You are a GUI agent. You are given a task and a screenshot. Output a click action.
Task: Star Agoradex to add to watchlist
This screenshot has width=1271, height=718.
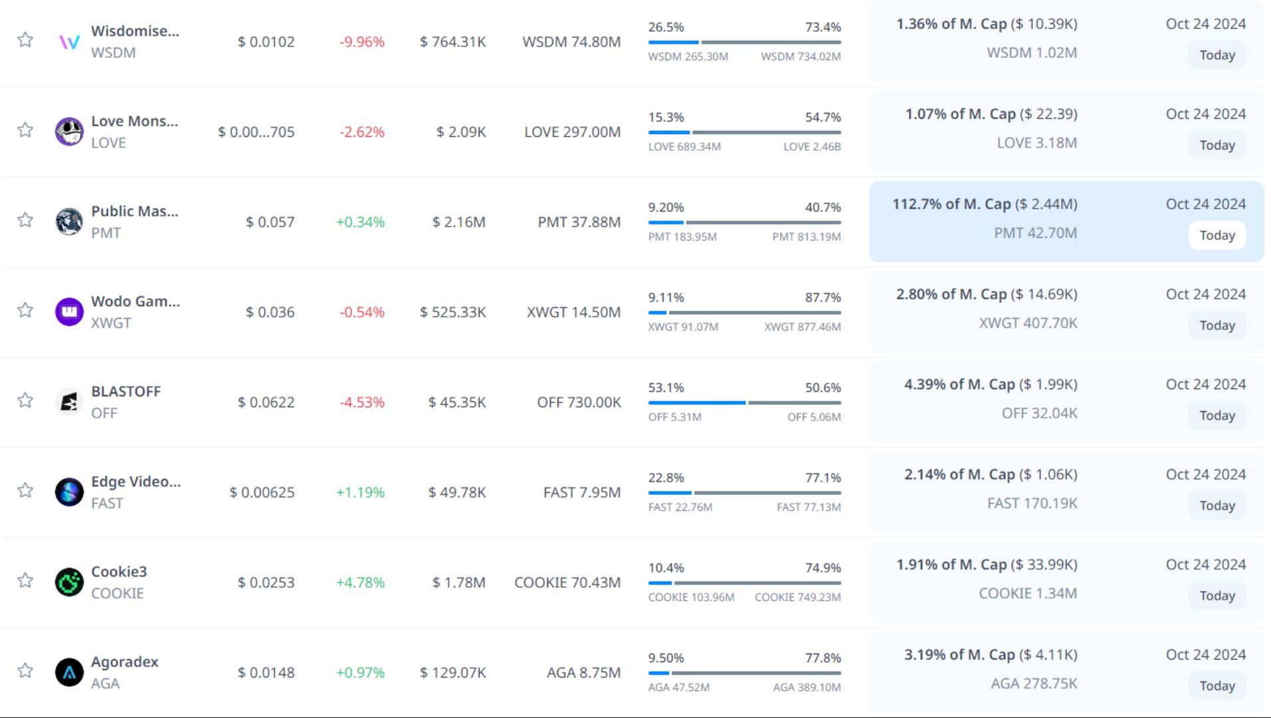[x=25, y=671]
